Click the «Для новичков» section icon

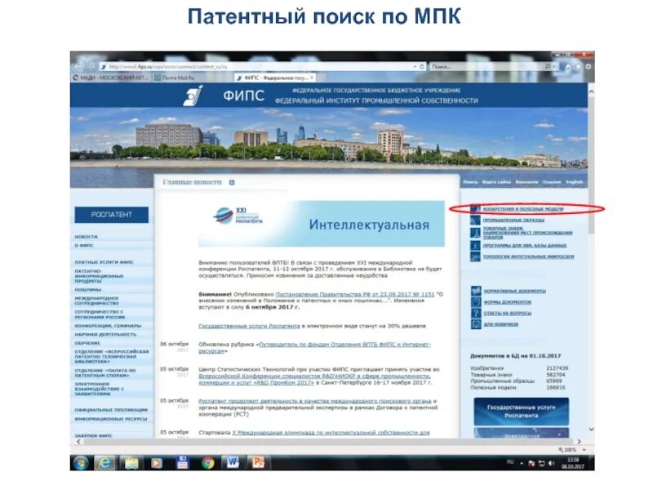click(x=474, y=323)
